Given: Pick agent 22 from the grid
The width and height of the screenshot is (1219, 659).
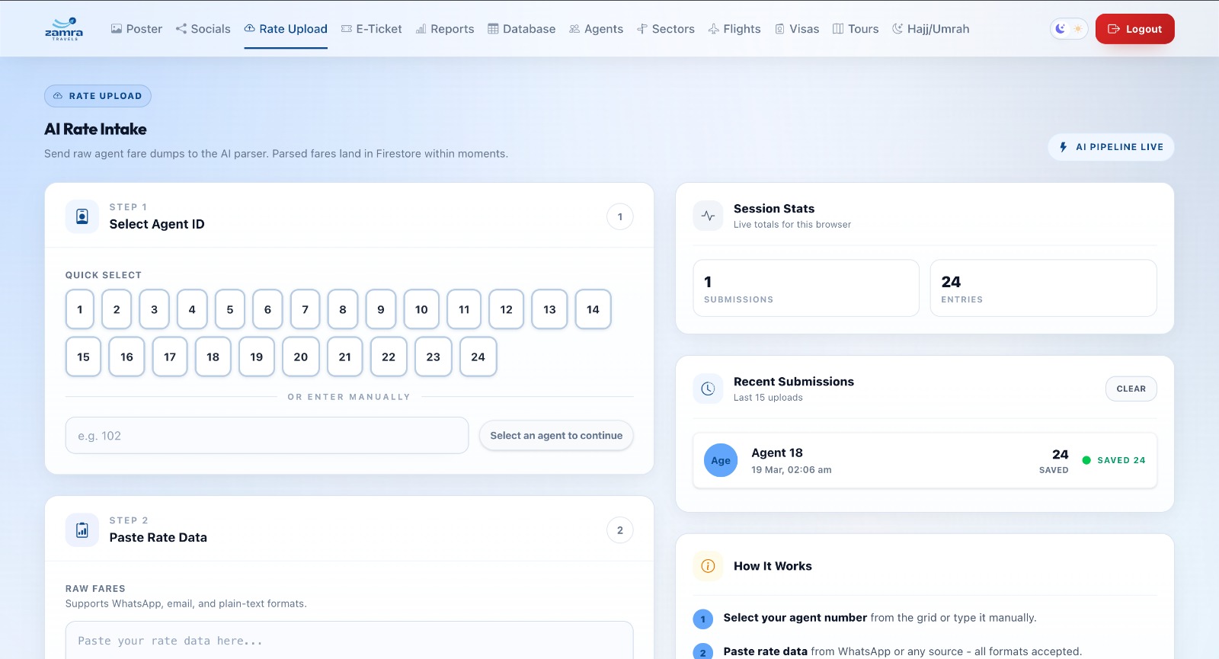Looking at the screenshot, I should 389,357.
